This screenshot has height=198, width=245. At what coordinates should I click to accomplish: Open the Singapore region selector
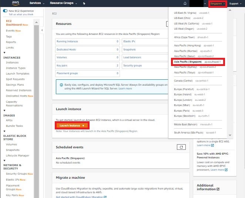pos(218,4)
